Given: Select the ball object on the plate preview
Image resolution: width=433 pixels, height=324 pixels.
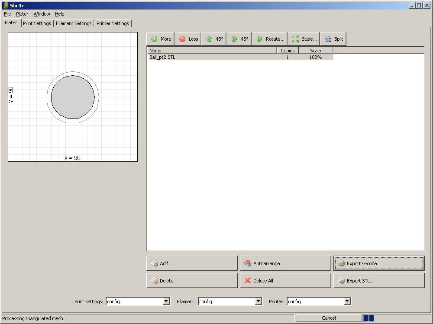Looking at the screenshot, I should point(73,97).
